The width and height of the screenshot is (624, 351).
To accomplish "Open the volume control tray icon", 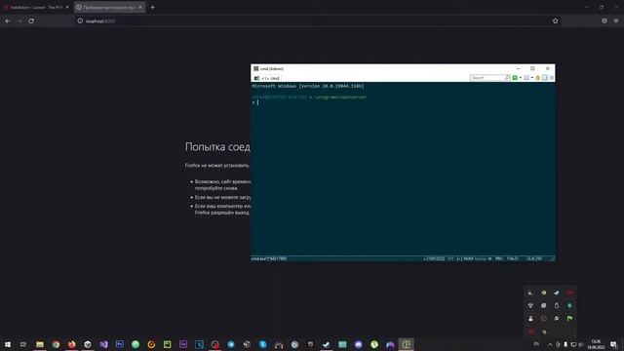I will (581, 344).
